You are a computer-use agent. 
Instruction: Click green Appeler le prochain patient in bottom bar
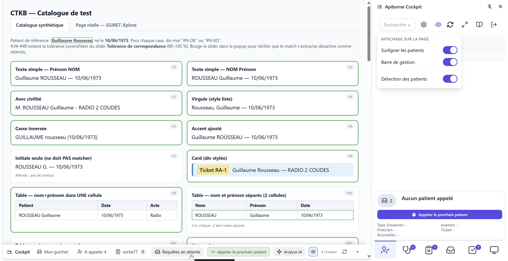[x=238, y=252]
